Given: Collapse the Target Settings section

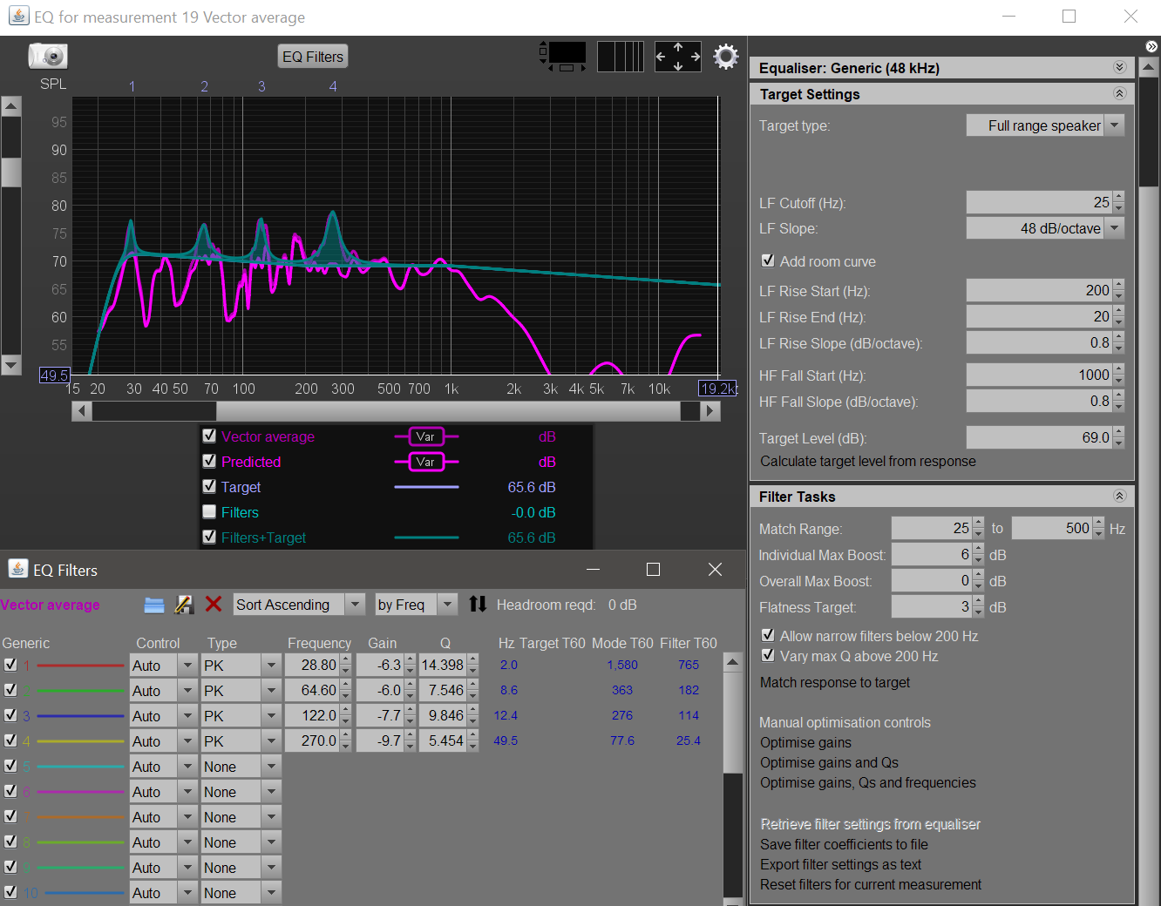Looking at the screenshot, I should 1120,93.
